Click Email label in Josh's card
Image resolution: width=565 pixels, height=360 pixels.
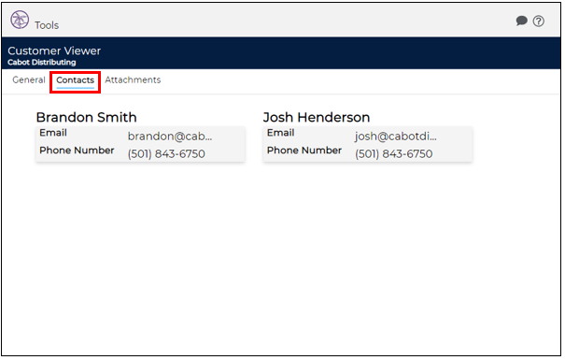coord(281,133)
